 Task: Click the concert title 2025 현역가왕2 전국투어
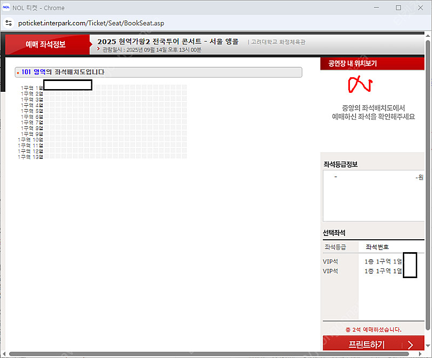[x=167, y=42]
